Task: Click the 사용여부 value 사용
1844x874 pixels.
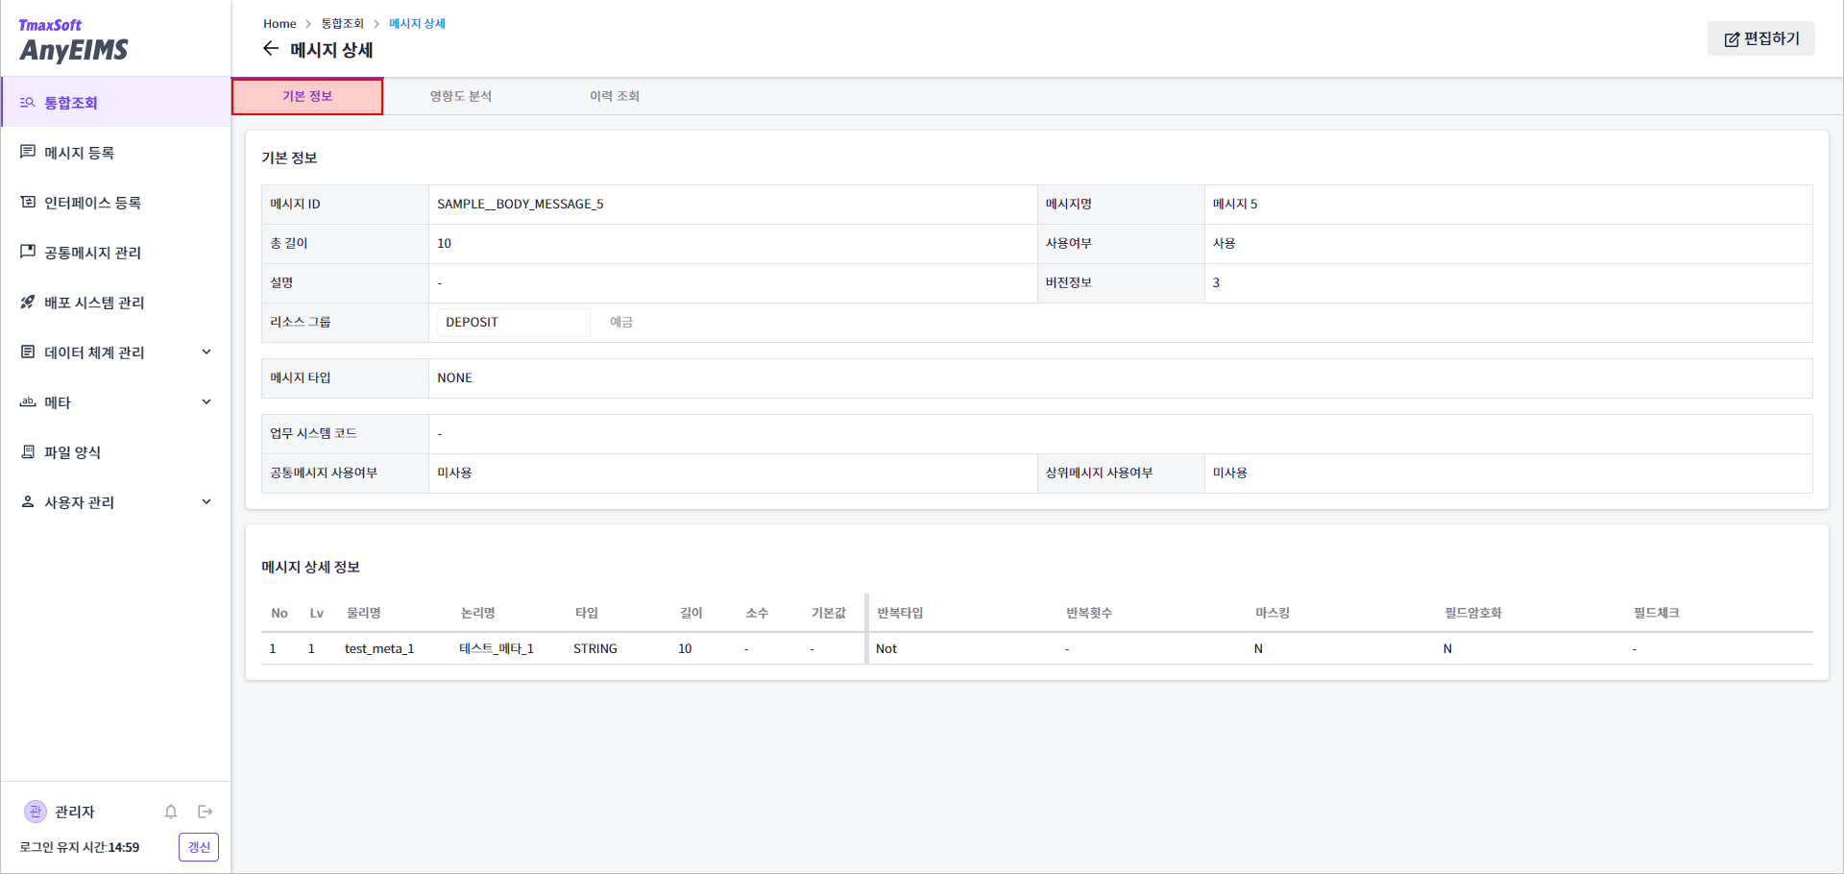Action: point(1224,243)
